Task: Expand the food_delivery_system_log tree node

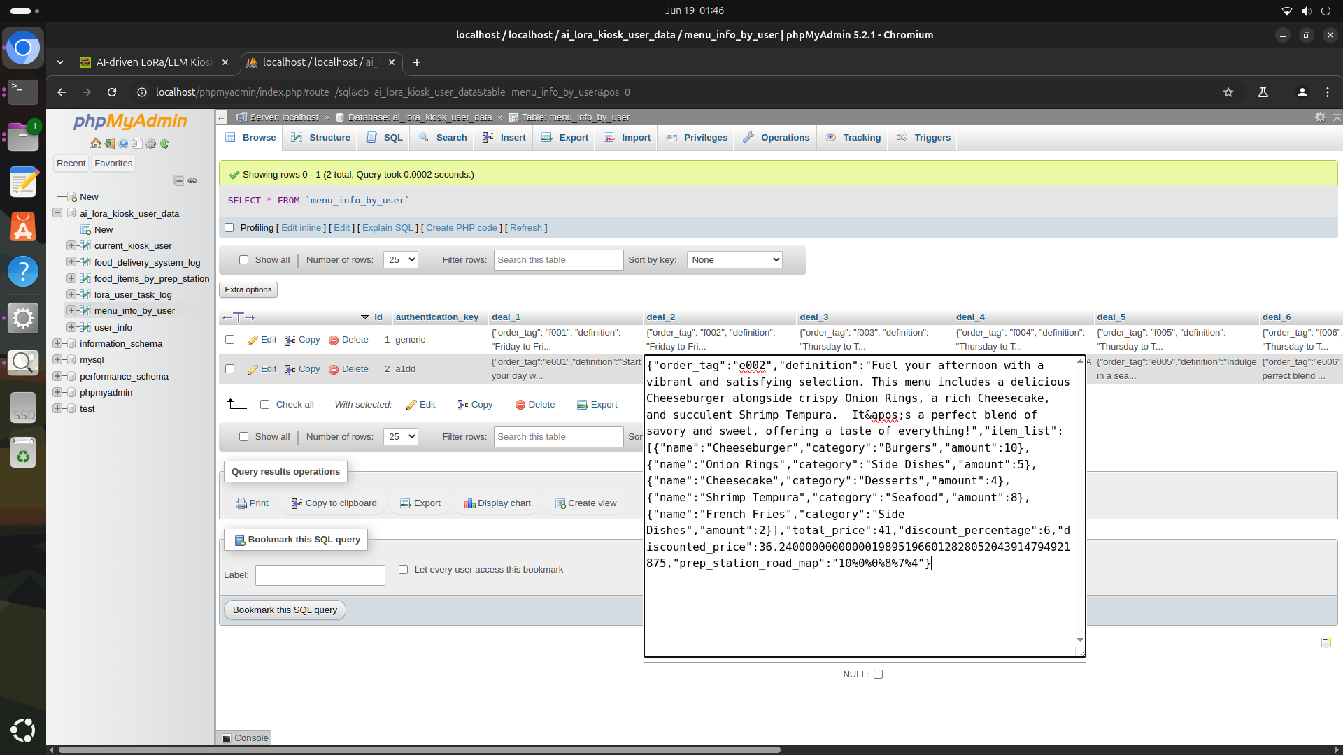Action: [x=71, y=262]
